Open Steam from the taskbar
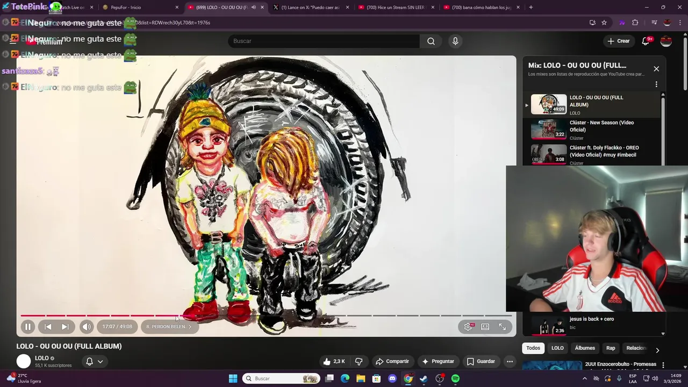 424,378
